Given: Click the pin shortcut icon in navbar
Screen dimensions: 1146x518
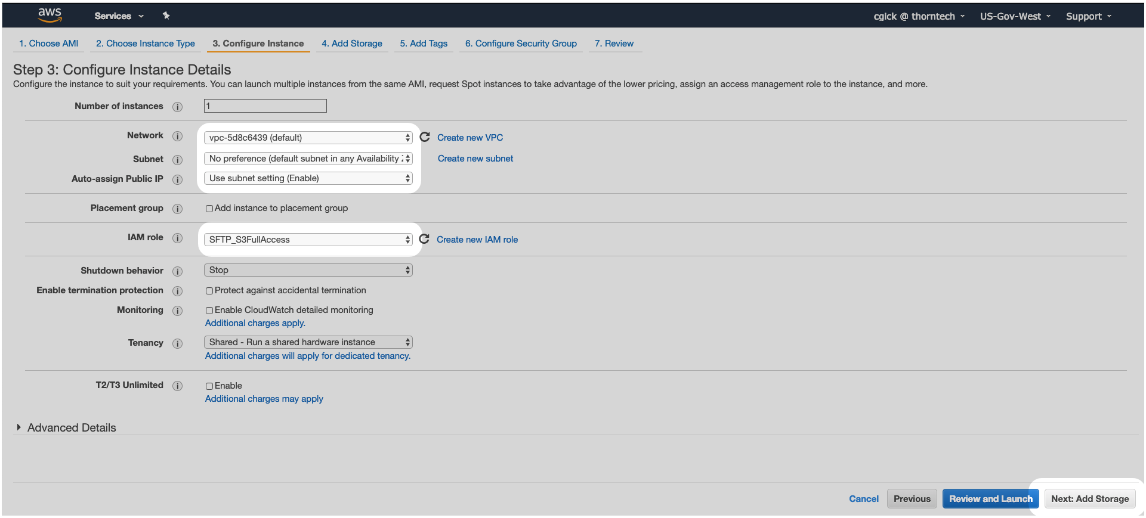Looking at the screenshot, I should (x=166, y=16).
